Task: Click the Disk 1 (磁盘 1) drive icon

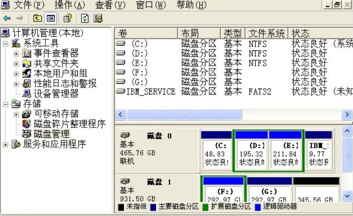Action: (125, 181)
